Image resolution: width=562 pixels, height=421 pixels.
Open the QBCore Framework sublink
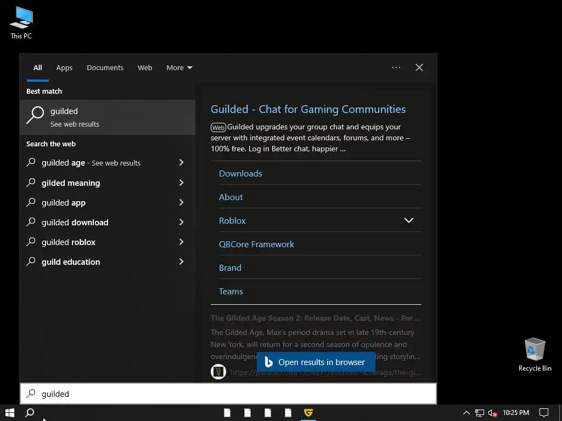[x=257, y=244]
